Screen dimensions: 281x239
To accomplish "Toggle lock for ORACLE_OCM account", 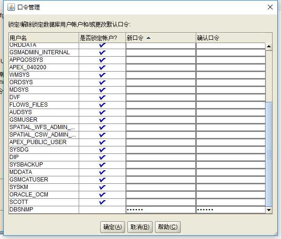I will click(x=102, y=195).
